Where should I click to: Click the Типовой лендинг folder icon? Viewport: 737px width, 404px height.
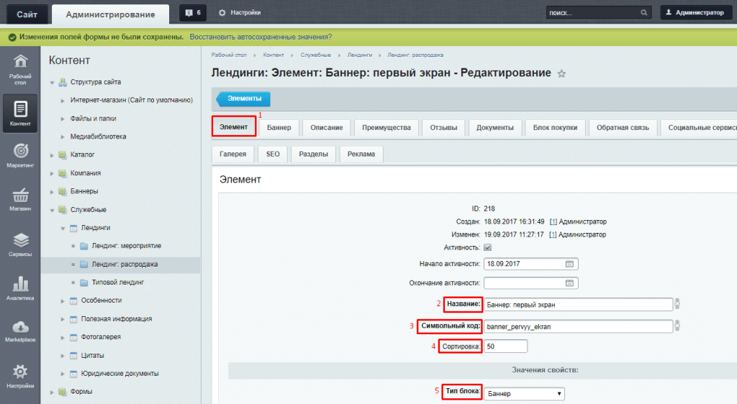pos(84,283)
